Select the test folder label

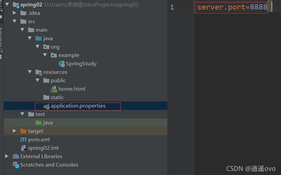point(40,114)
